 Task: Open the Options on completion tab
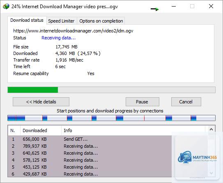click(101, 21)
